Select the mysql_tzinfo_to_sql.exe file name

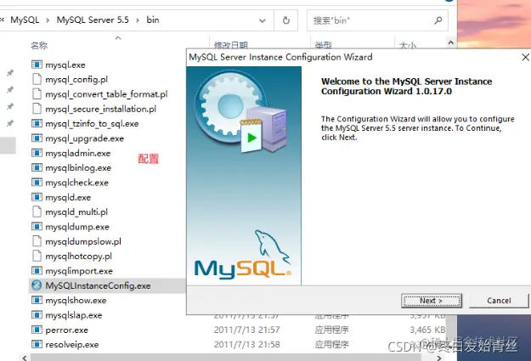click(92, 124)
